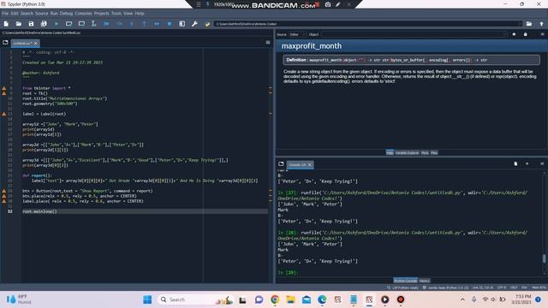Open the Help pane options menu
548x308 pixels.
click(542, 34)
